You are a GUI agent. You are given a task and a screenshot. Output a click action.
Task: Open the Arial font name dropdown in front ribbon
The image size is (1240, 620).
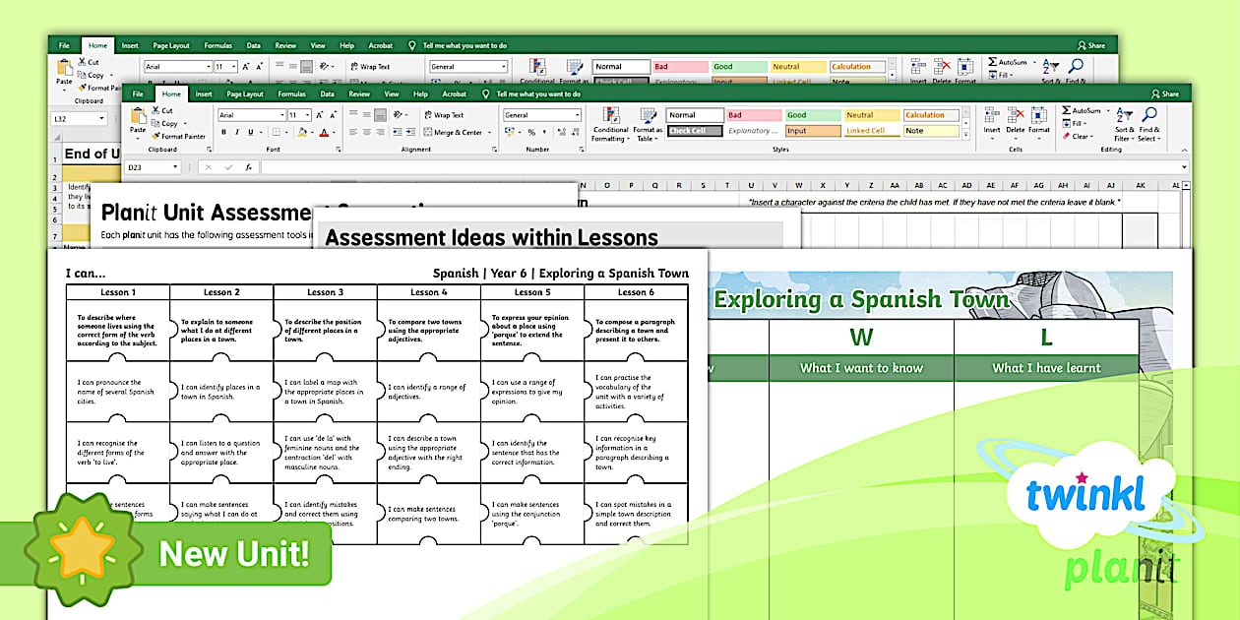[280, 115]
